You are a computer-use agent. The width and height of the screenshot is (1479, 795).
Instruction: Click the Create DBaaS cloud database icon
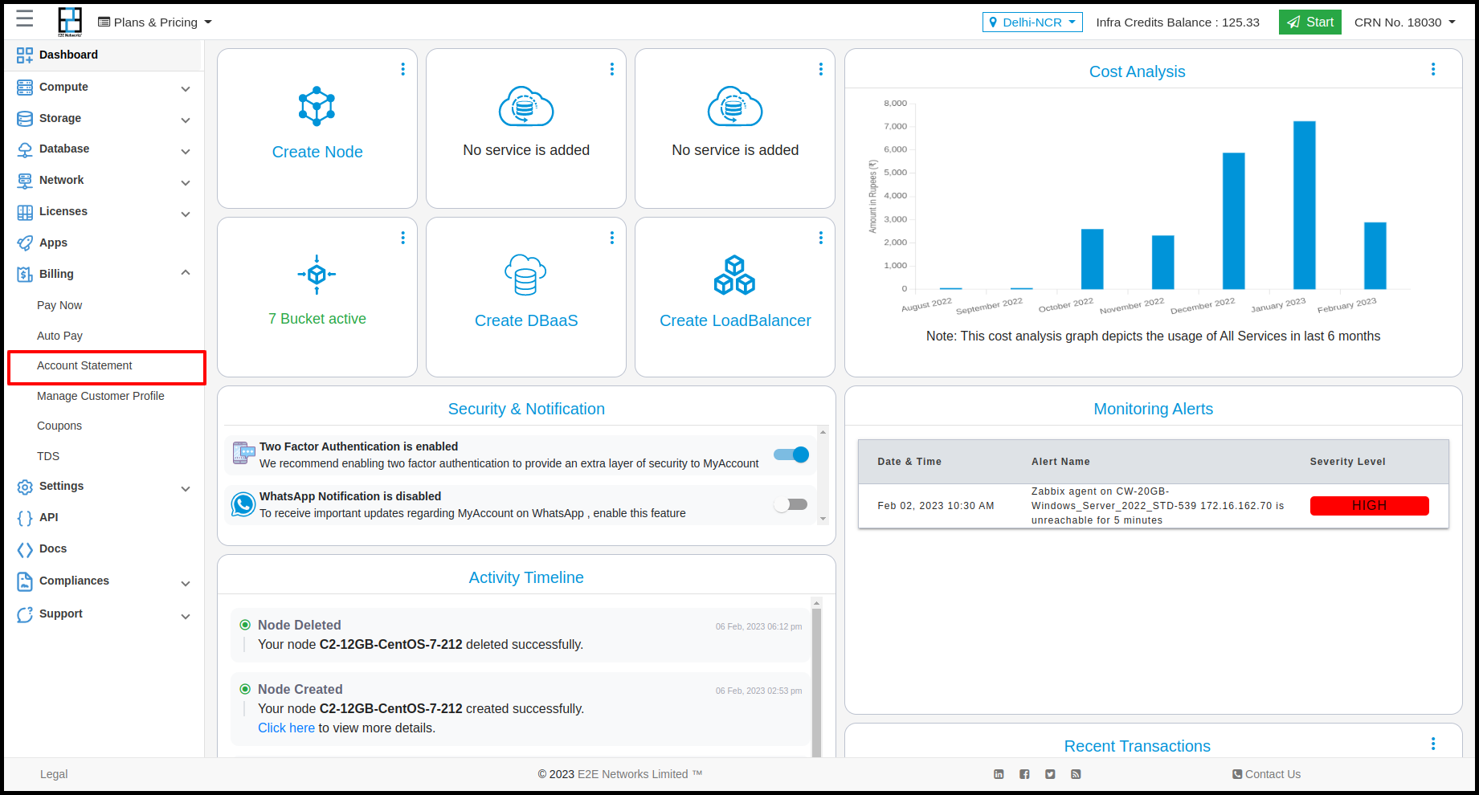click(525, 275)
